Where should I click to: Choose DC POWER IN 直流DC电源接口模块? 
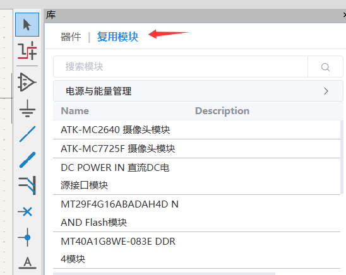(x=196, y=177)
